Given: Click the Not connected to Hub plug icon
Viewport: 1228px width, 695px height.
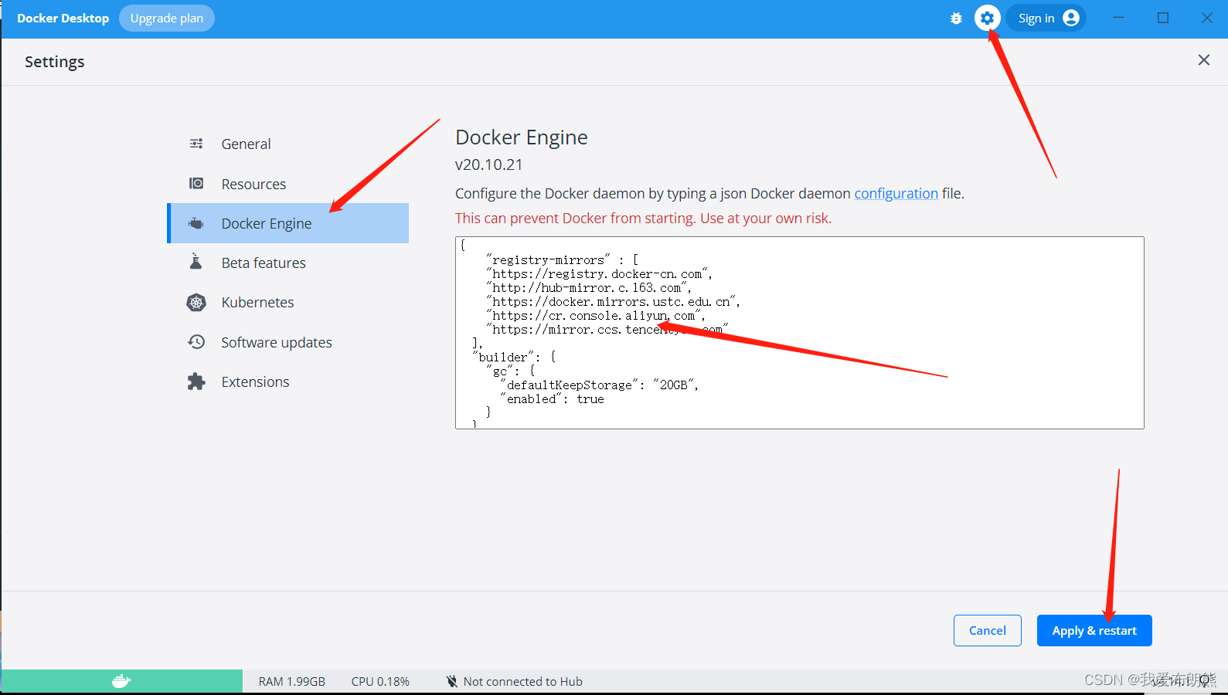Looking at the screenshot, I should point(452,681).
